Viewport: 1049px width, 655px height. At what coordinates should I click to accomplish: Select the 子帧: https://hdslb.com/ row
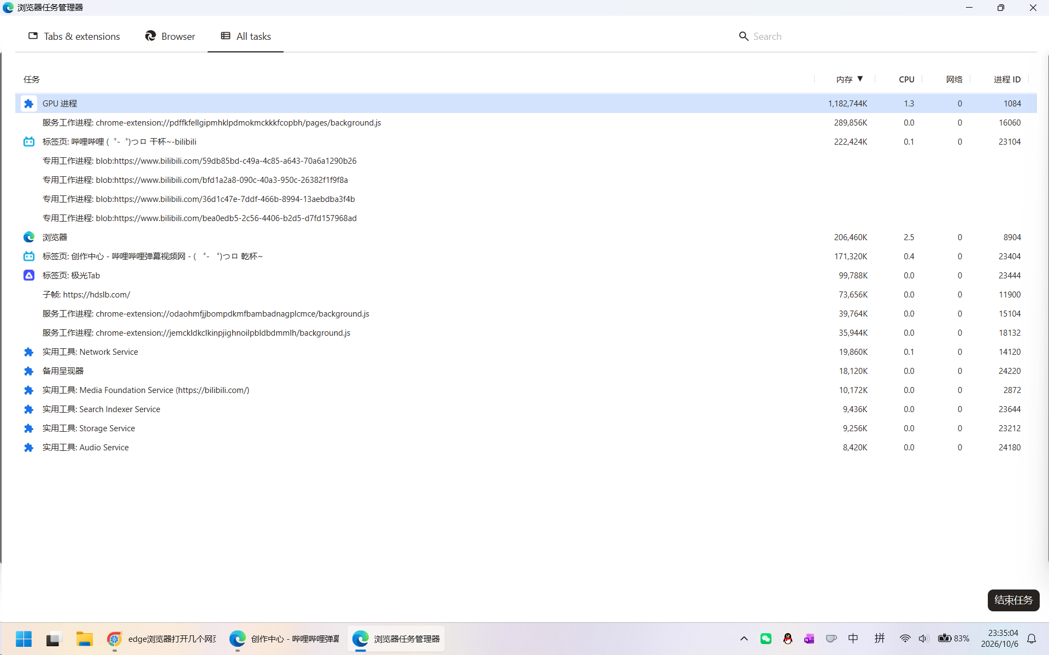pyautogui.click(x=526, y=295)
